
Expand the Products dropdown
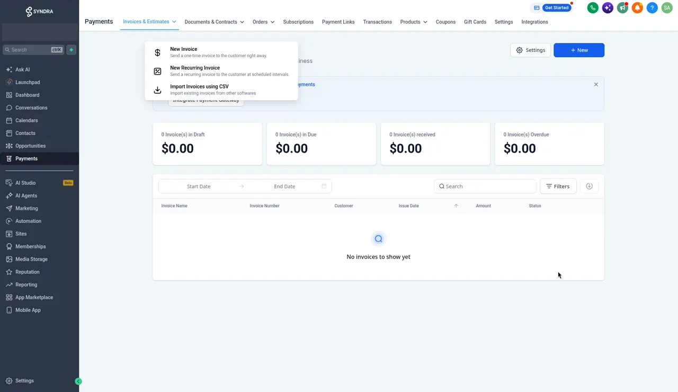coord(414,22)
